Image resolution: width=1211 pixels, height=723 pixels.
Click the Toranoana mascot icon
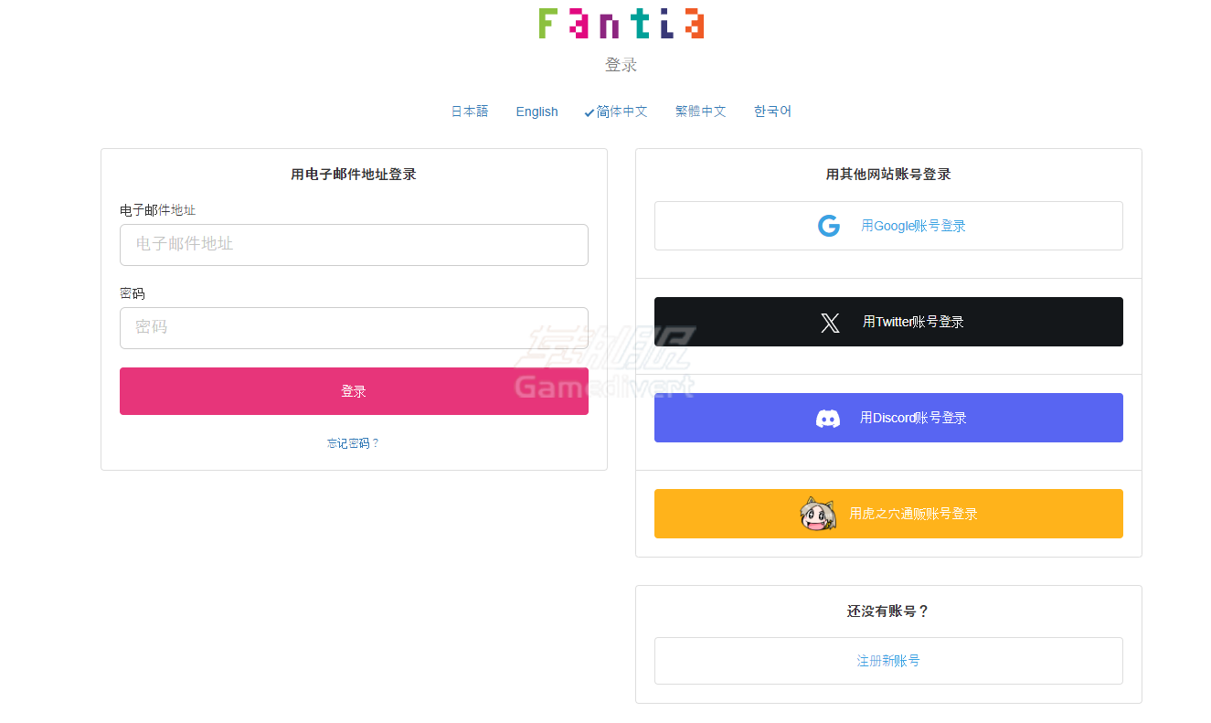coord(818,514)
